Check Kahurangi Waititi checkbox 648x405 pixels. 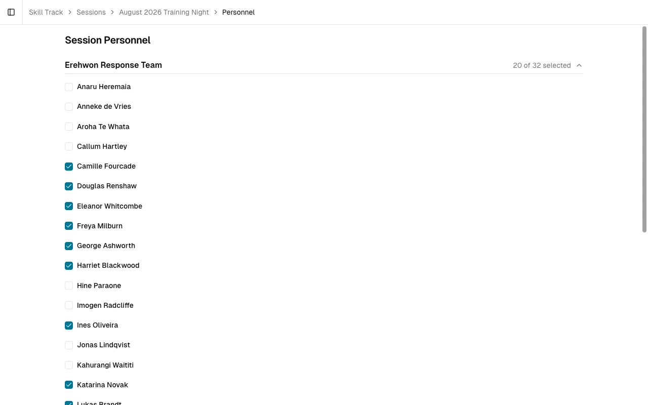[69, 365]
